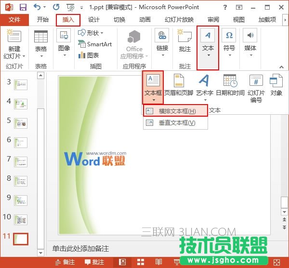Click the 文本框 text box button

153,87
